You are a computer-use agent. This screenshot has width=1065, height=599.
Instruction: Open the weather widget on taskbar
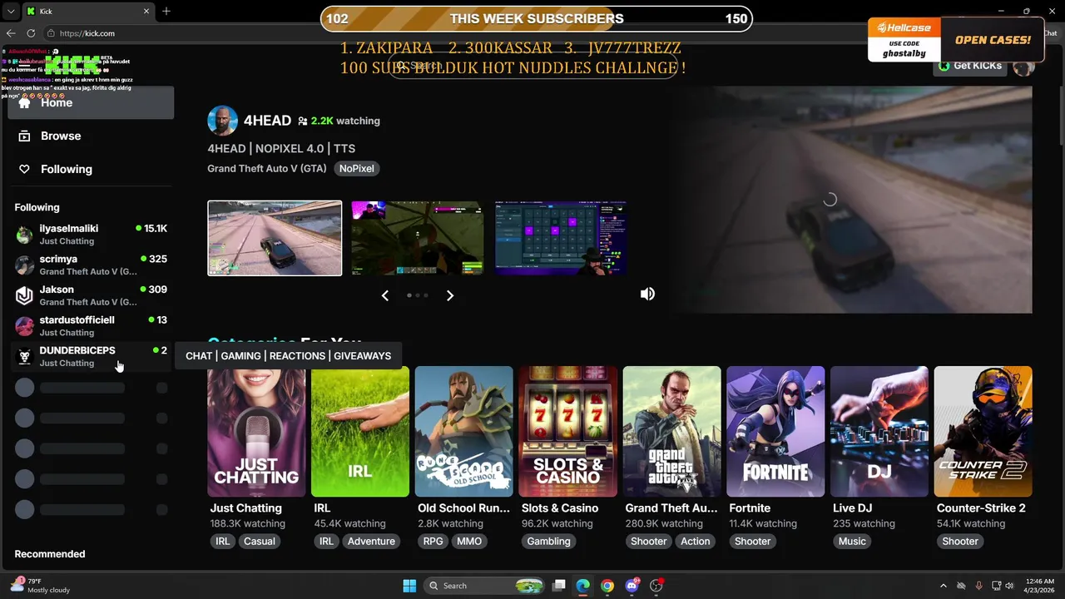[x=40, y=586]
